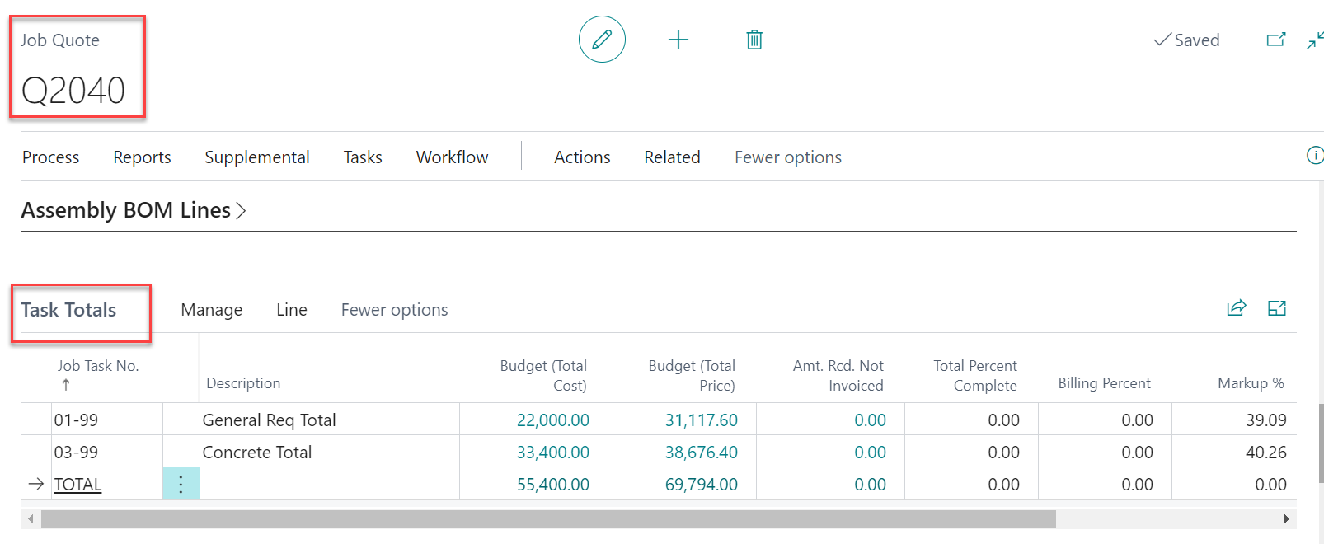Viewport: 1324px width, 544px height.
Task: Open the Process menu
Action: point(50,157)
